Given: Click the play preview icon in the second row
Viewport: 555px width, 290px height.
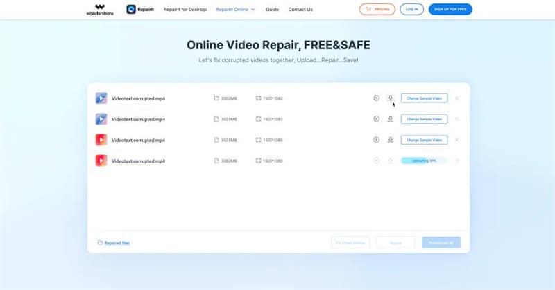Looking at the screenshot, I should 376,118.
